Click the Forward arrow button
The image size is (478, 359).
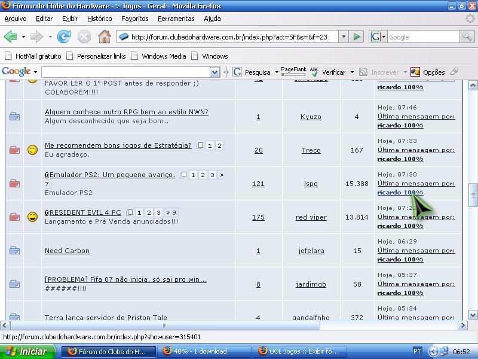[x=37, y=37]
